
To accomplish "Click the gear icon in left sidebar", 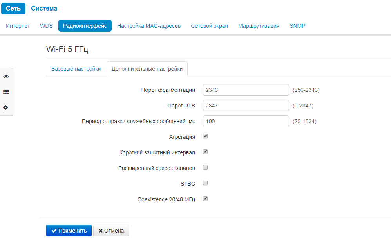I will click(5, 107).
